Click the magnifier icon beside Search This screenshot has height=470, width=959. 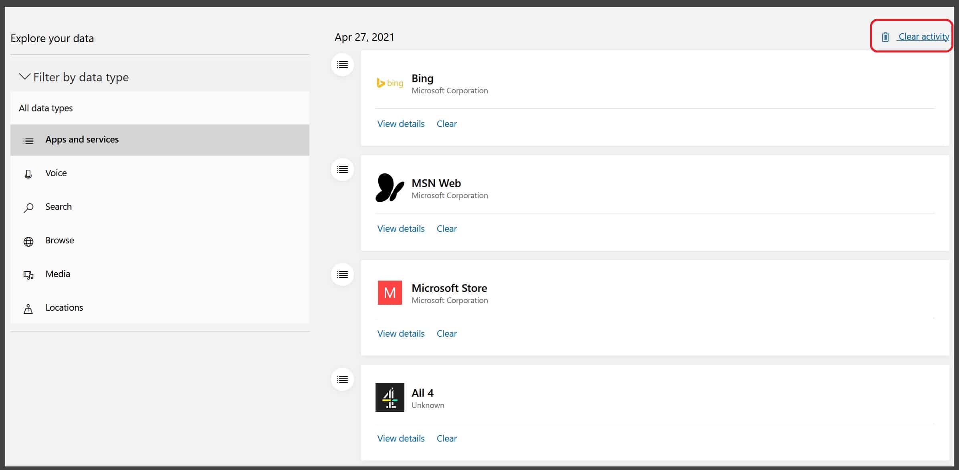(x=28, y=208)
